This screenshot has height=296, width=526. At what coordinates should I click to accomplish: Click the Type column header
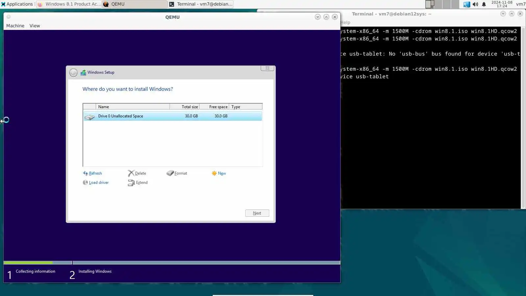tap(246, 107)
